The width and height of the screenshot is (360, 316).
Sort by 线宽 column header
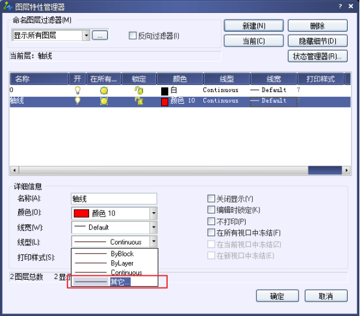[x=274, y=79]
